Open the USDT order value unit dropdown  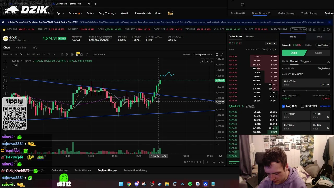click(x=325, y=85)
